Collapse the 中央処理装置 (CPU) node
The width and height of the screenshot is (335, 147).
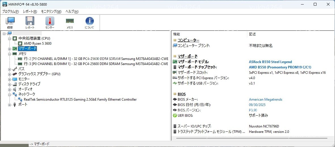click(9, 38)
